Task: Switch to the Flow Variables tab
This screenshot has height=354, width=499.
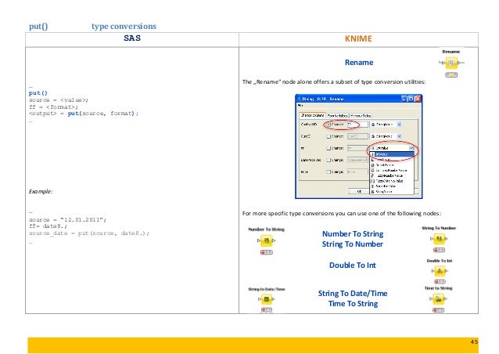Action: [x=337, y=116]
